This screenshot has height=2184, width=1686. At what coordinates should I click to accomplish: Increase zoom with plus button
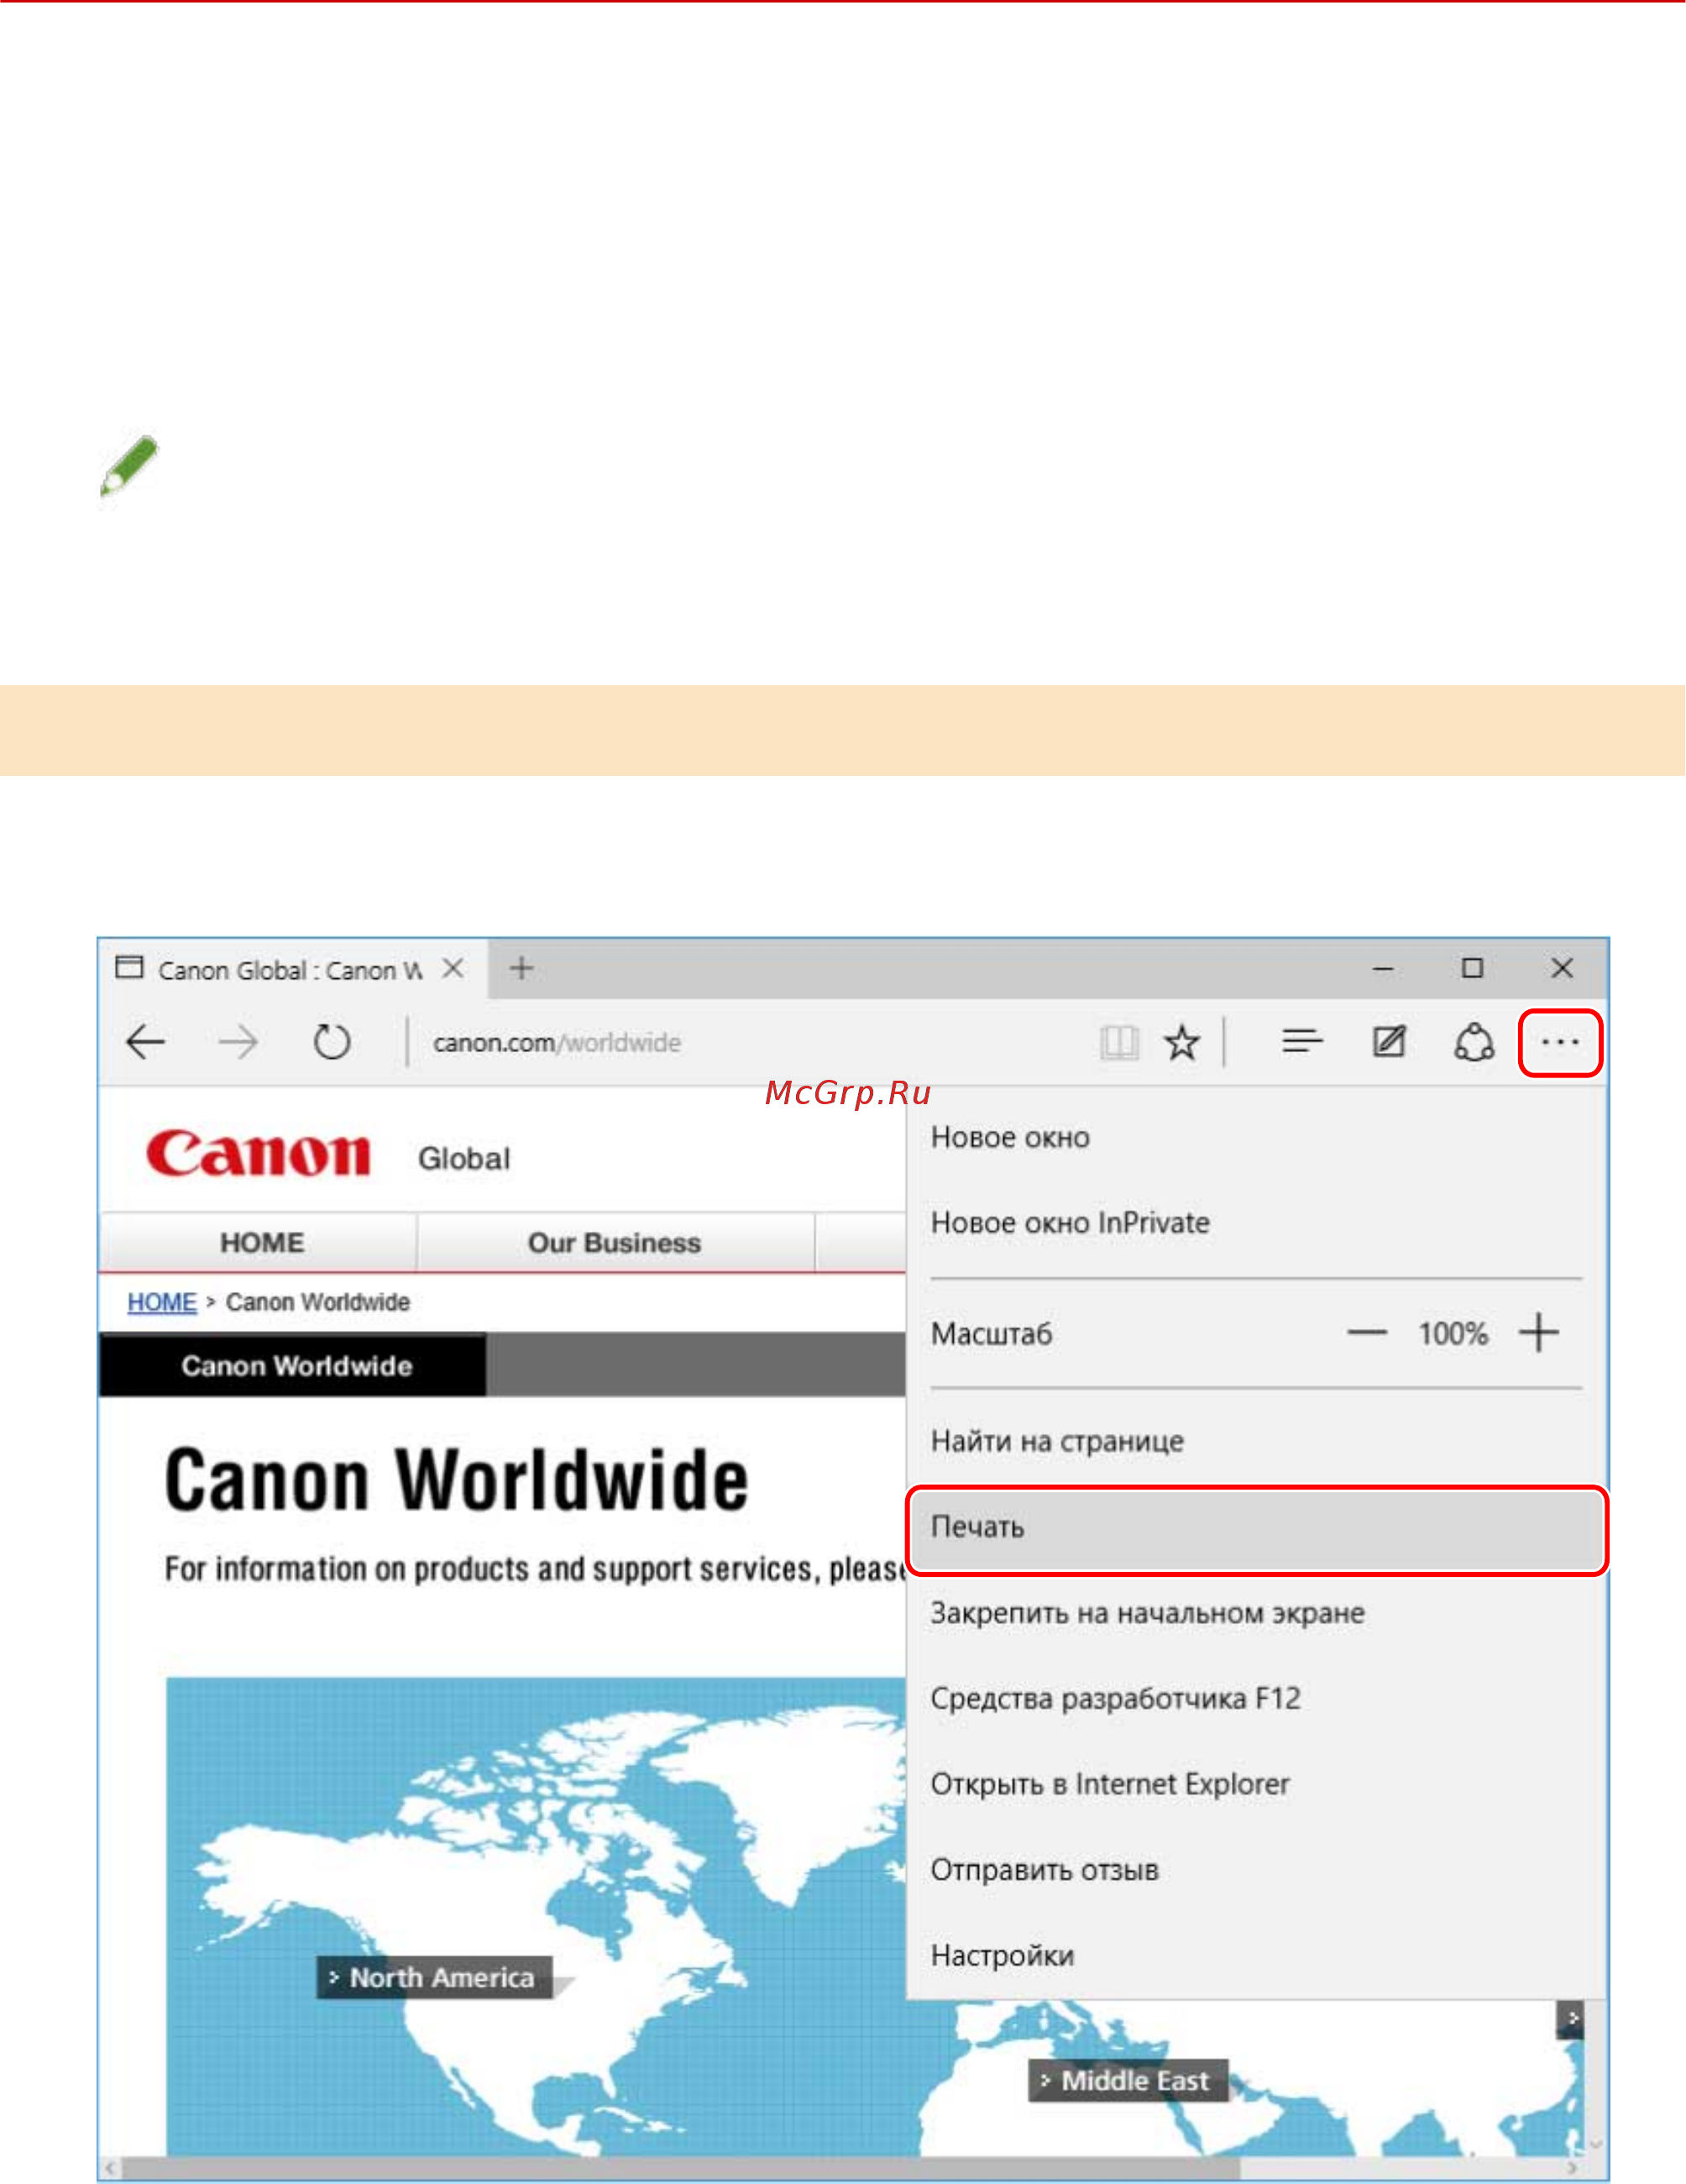coord(1538,1333)
